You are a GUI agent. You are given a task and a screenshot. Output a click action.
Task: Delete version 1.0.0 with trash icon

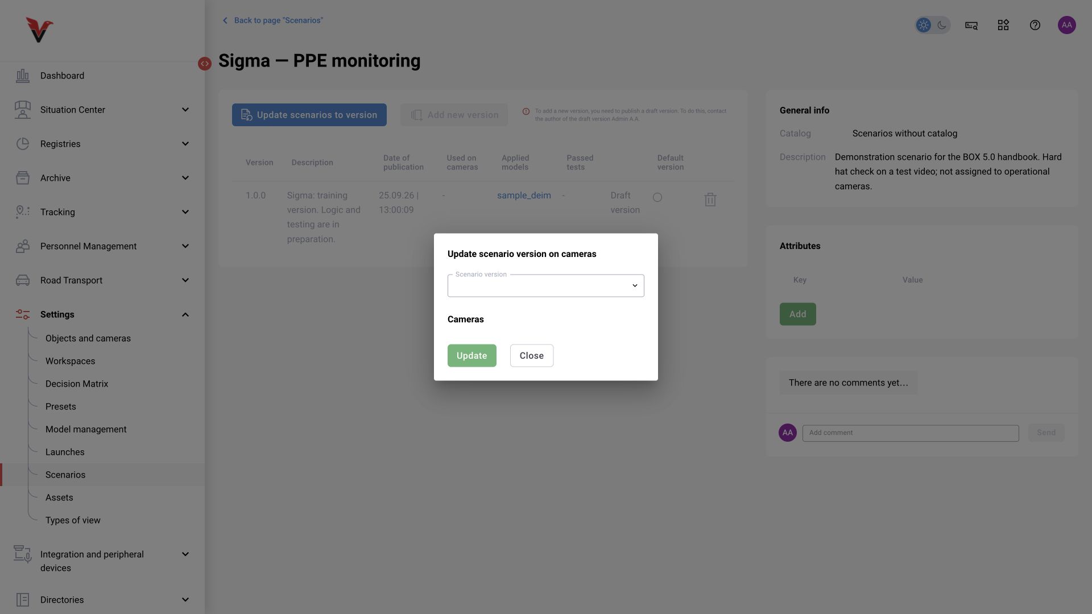pyautogui.click(x=710, y=200)
